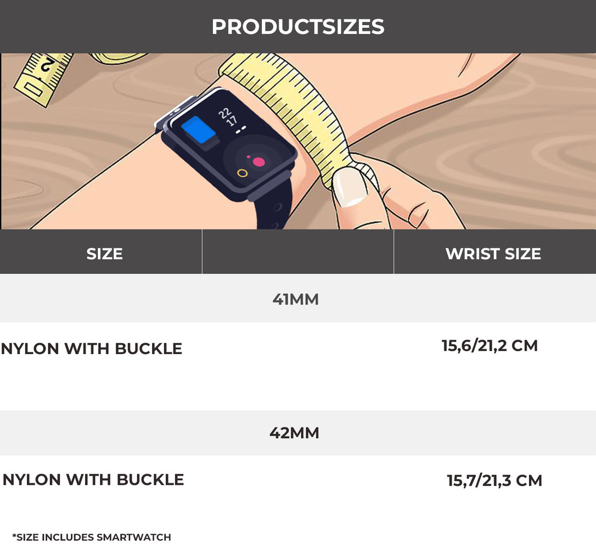Select the 42MM section row

point(294,433)
